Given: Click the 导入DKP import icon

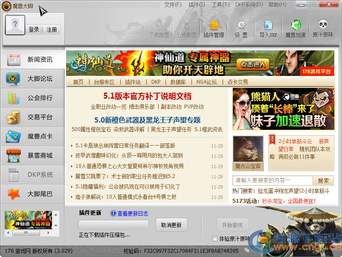Looking at the screenshot, I should pos(268,25).
